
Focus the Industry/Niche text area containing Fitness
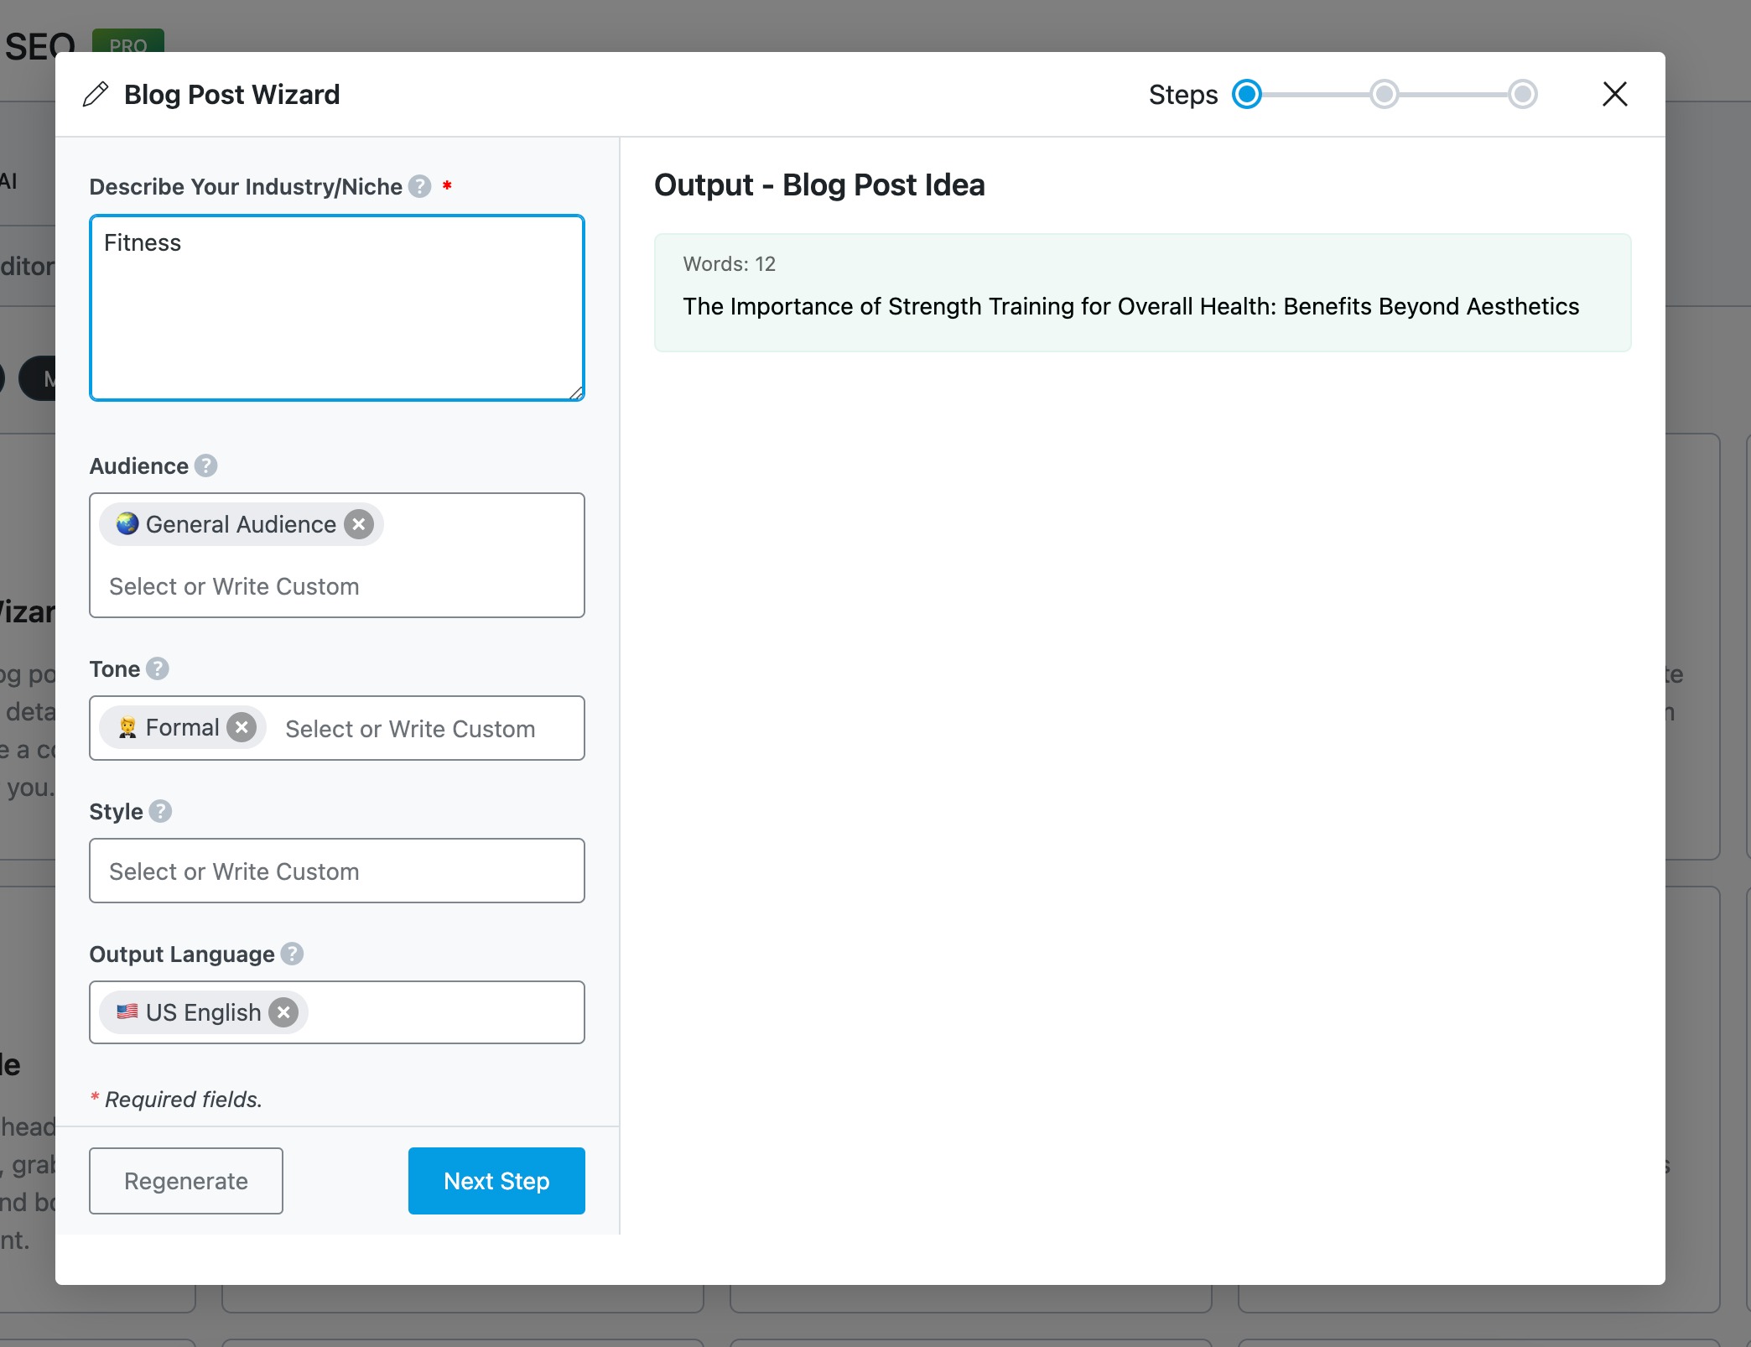(x=337, y=308)
